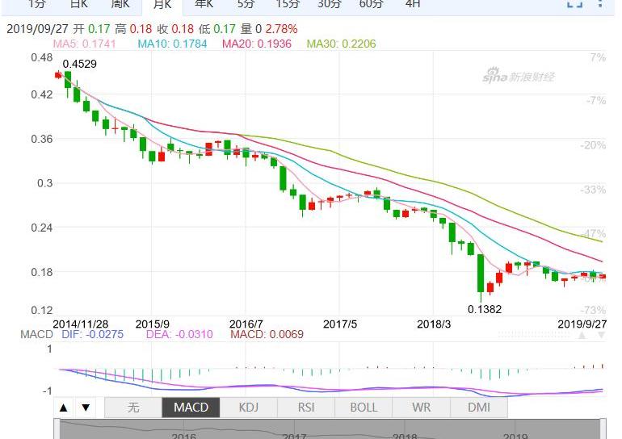622x439 pixels.
Task: Click the up arrow indicator button
Action: point(65,408)
